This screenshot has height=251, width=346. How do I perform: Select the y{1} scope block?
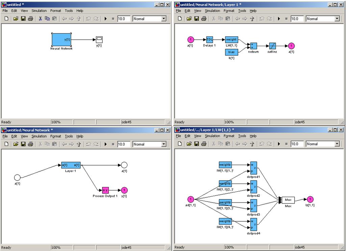pos(99,40)
